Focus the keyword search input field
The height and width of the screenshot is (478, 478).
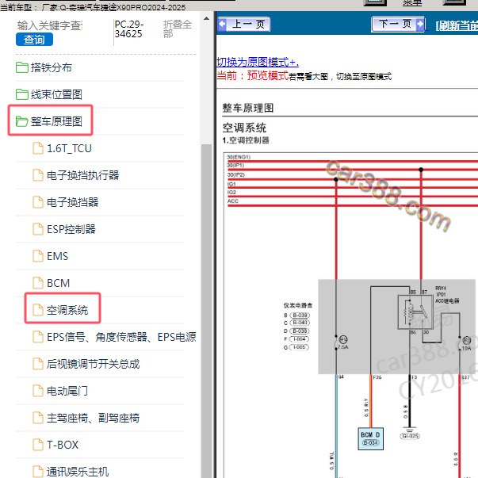[x=50, y=25]
